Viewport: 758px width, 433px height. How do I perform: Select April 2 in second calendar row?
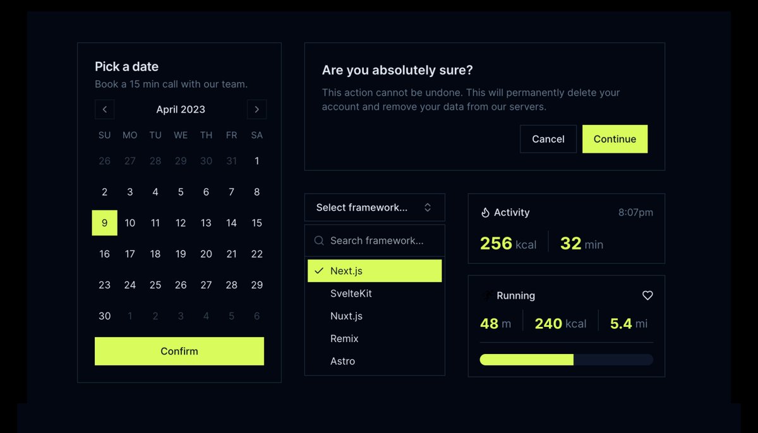point(104,192)
